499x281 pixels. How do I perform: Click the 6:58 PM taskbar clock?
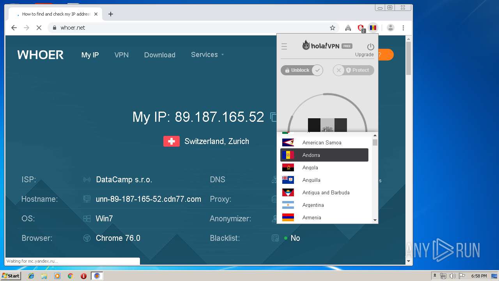click(479, 276)
